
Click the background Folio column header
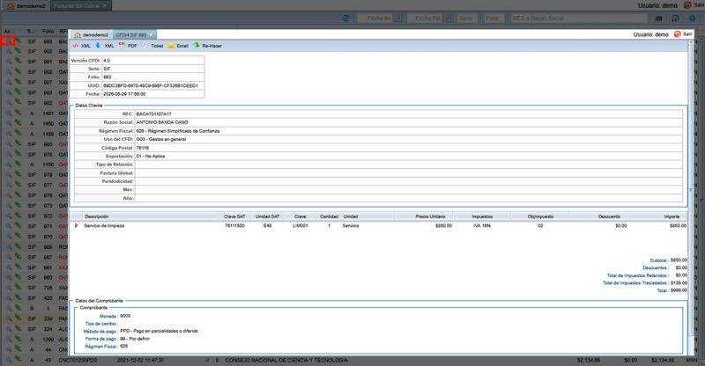coord(48,31)
